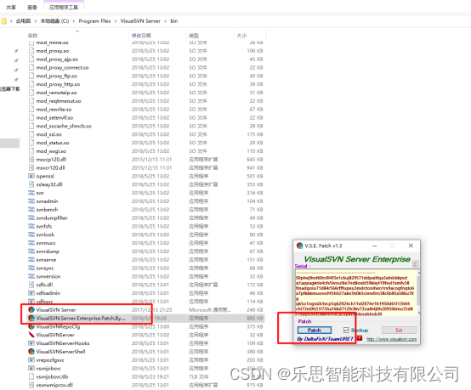Click the vsvnwmiprov.dll file icon
The height and width of the screenshot is (390, 471).
31,385
